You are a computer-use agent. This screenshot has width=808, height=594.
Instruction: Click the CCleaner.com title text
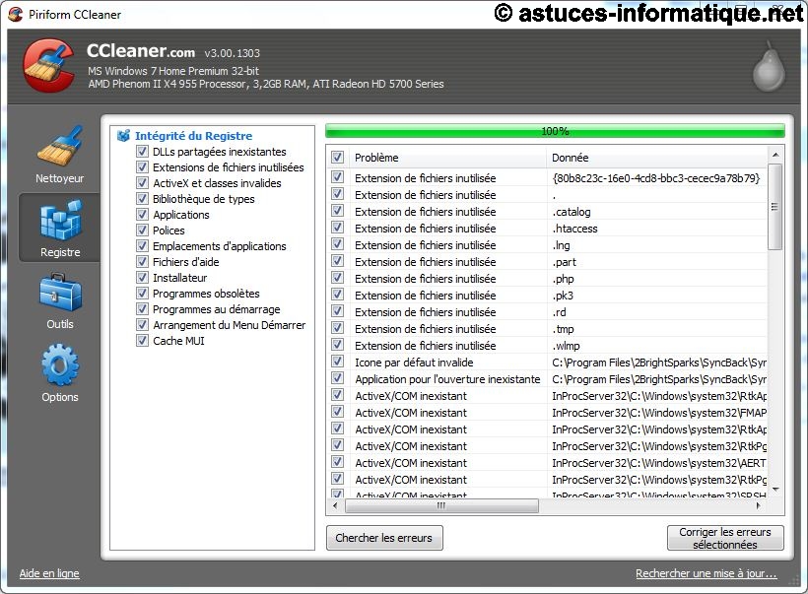click(x=141, y=51)
